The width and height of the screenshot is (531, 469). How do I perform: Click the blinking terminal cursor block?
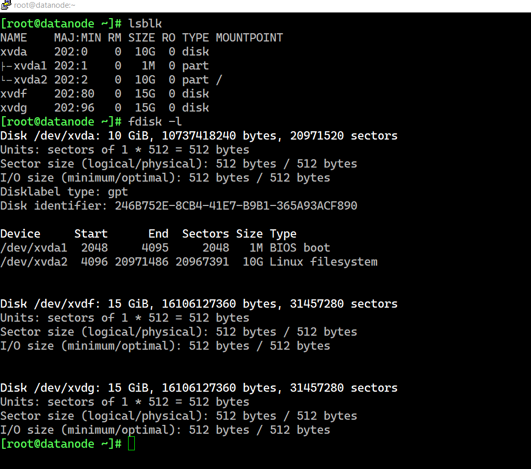click(131, 444)
